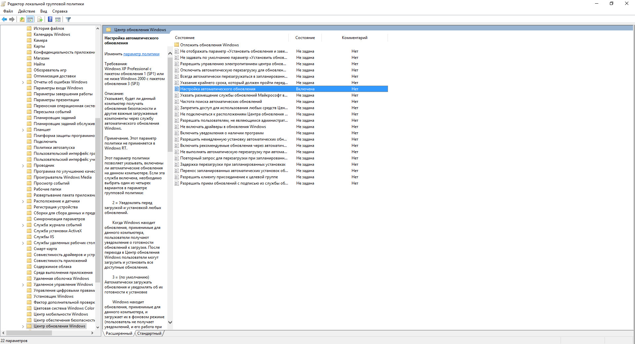Open the «Действие» menu
The height and width of the screenshot is (344, 635).
point(26,11)
